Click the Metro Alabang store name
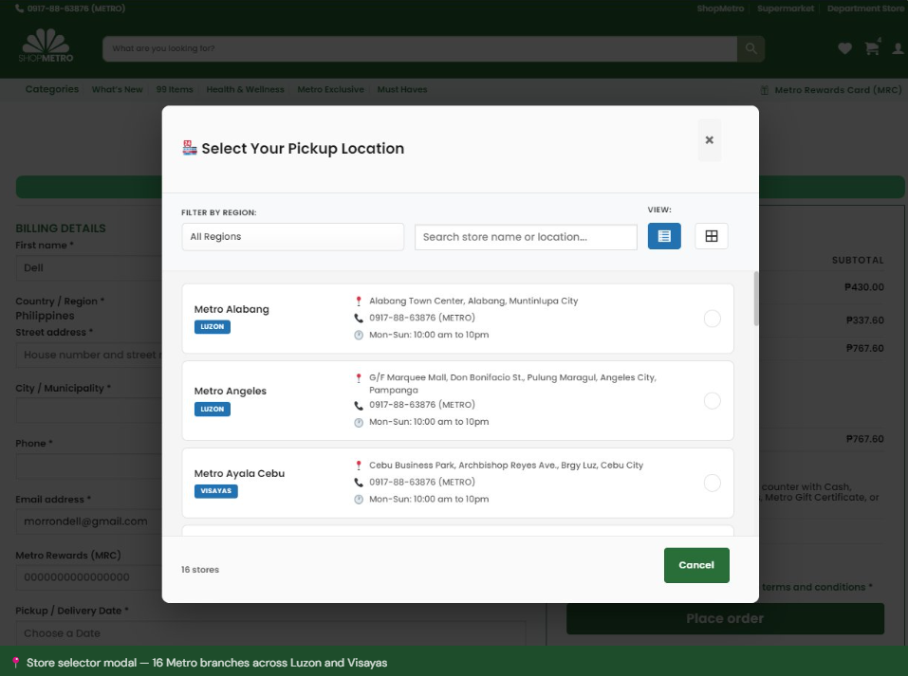Image resolution: width=908 pixels, height=676 pixels. [x=232, y=309]
